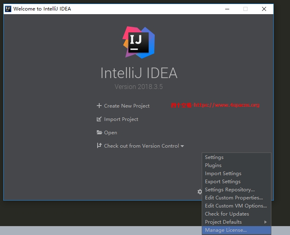
Task: Maximize the Welcome to IntelliJ IDEA window
Action: click(x=245, y=9)
